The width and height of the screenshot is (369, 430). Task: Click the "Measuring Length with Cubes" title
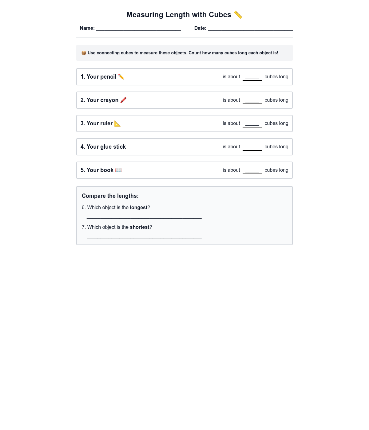179,15
